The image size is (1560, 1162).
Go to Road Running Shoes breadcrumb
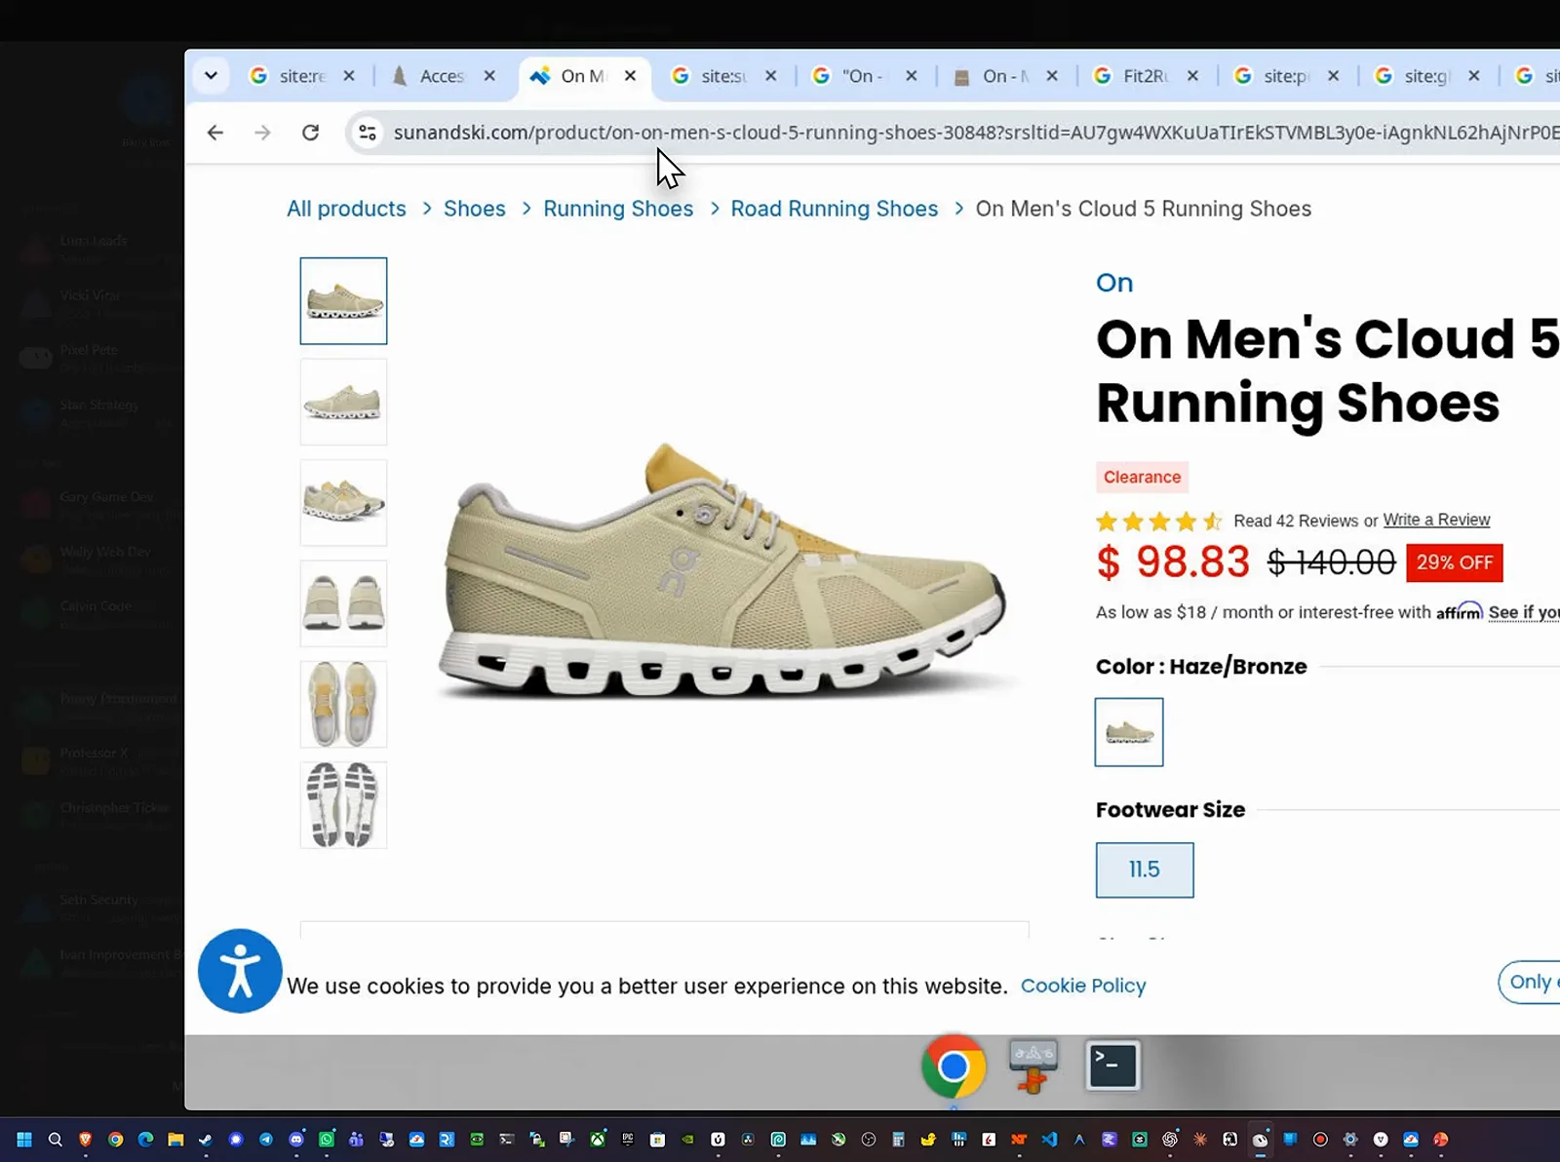point(835,209)
